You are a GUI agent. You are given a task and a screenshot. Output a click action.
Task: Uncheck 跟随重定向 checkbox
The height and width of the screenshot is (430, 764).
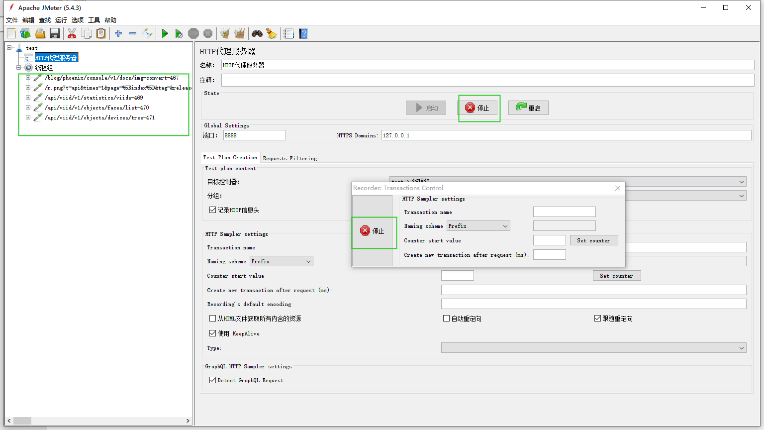tap(597, 319)
